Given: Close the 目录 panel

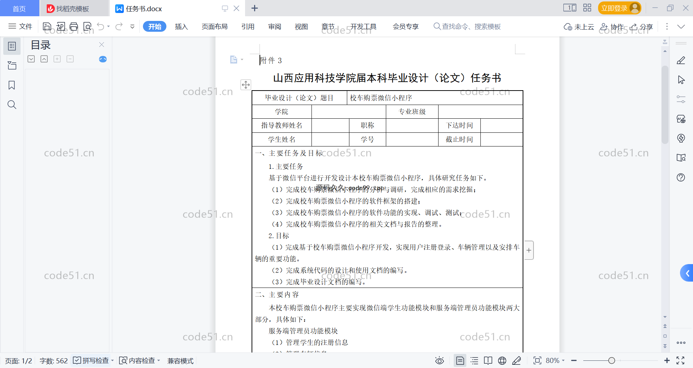Looking at the screenshot, I should tap(102, 45).
